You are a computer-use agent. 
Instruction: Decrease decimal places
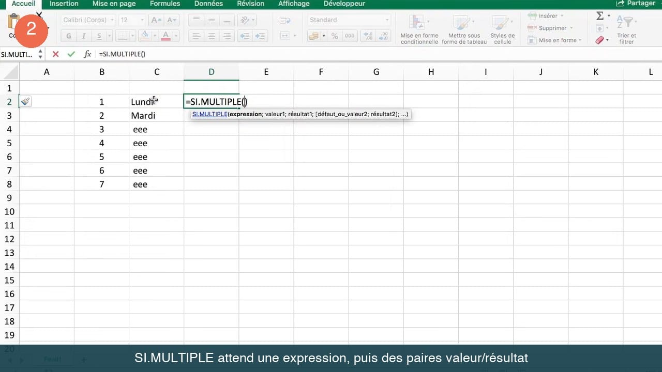383,36
